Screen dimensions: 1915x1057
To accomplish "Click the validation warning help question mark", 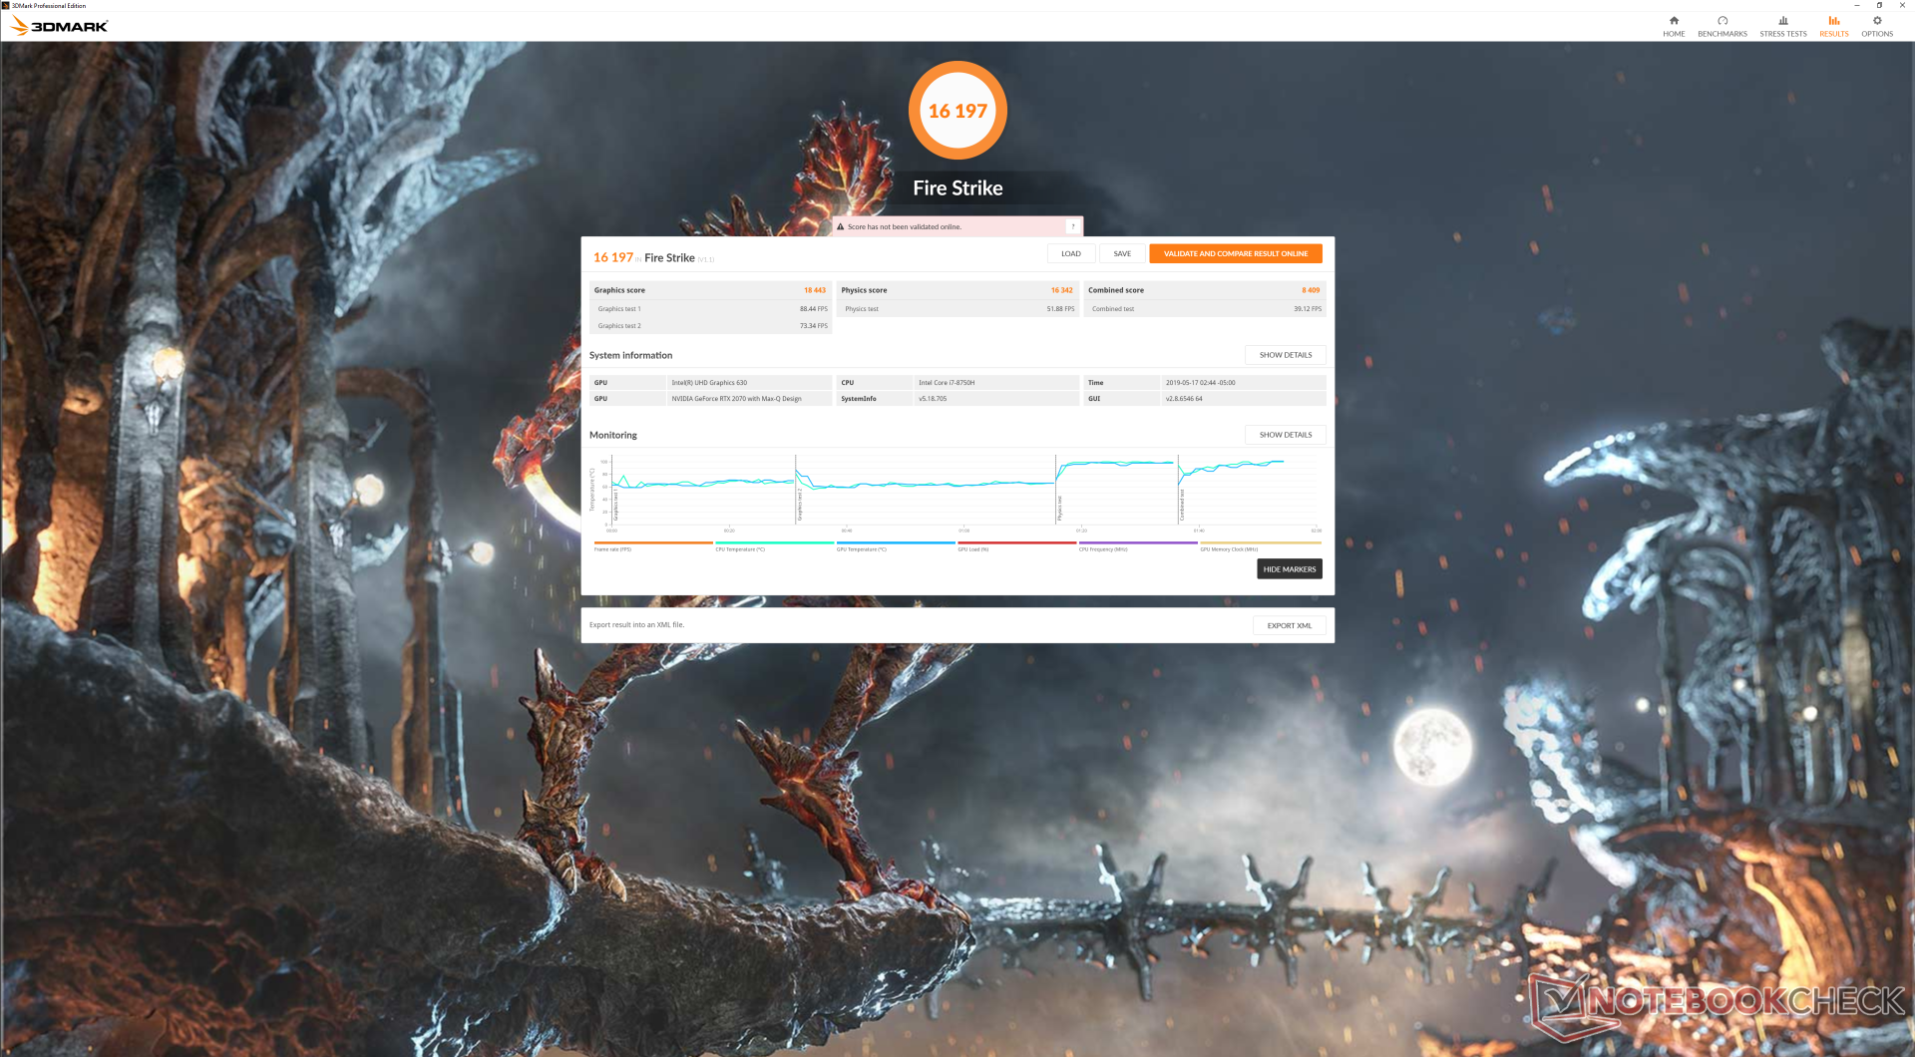I will tap(1073, 226).
